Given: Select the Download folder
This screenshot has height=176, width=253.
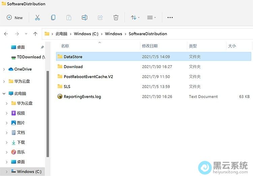Looking at the screenshot, I should [x=73, y=67].
